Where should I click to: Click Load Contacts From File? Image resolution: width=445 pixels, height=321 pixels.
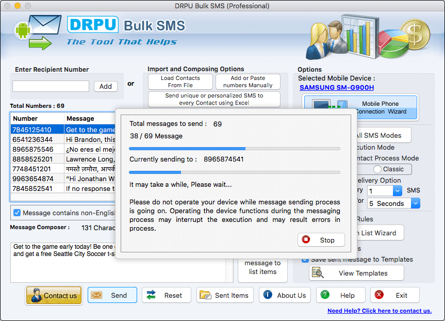point(180,82)
